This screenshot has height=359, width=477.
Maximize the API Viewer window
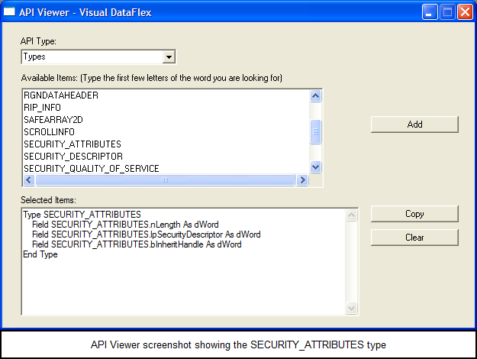pos(447,11)
